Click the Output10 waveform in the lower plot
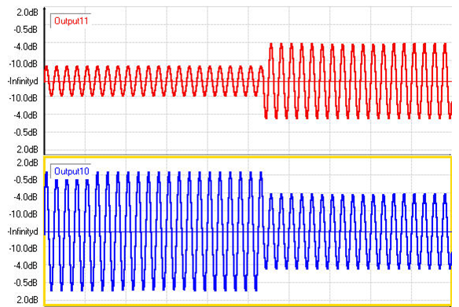Screen dimensions: 459x307 coord(248,232)
